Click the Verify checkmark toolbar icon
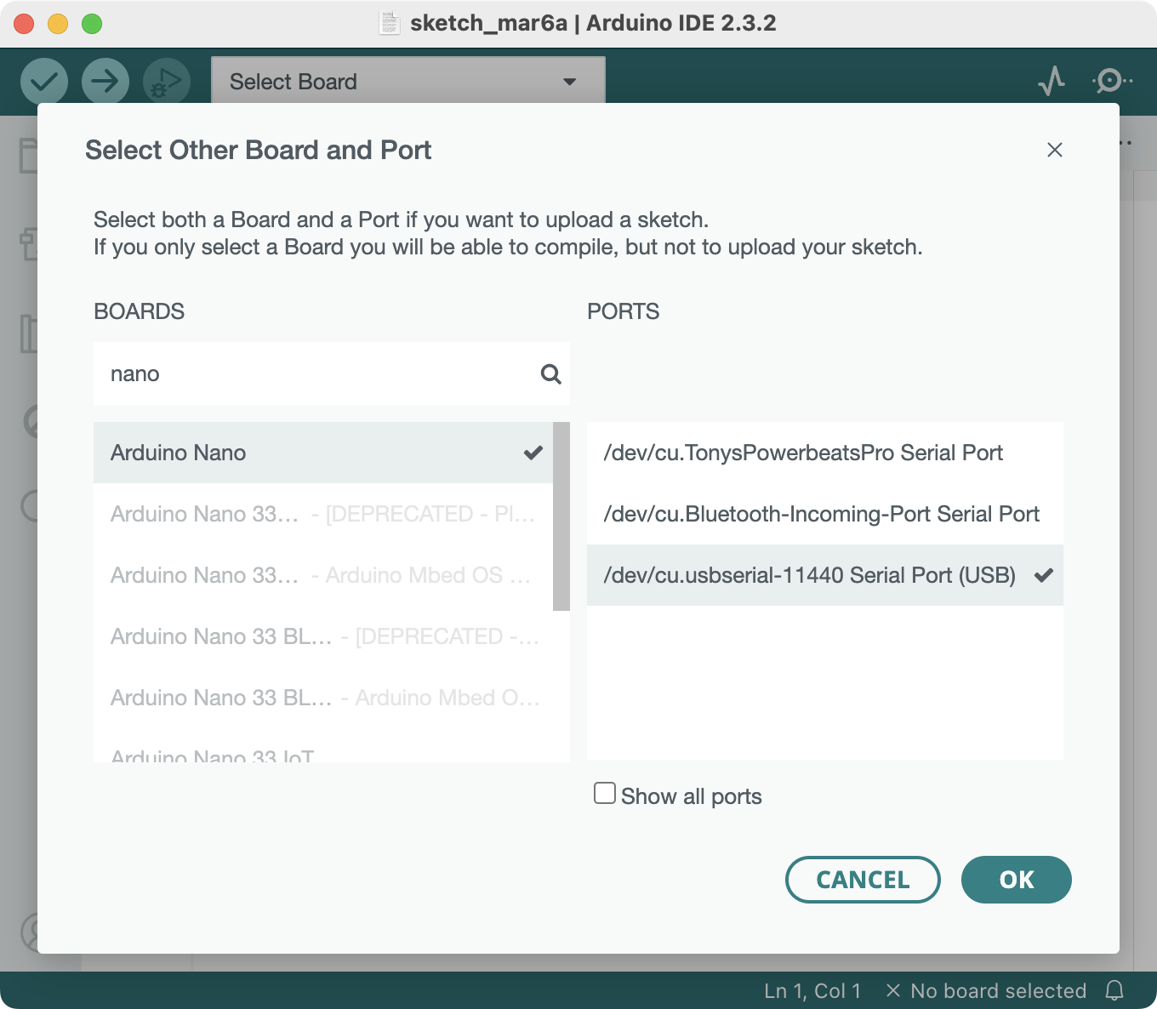This screenshot has height=1009, width=1157. (44, 82)
